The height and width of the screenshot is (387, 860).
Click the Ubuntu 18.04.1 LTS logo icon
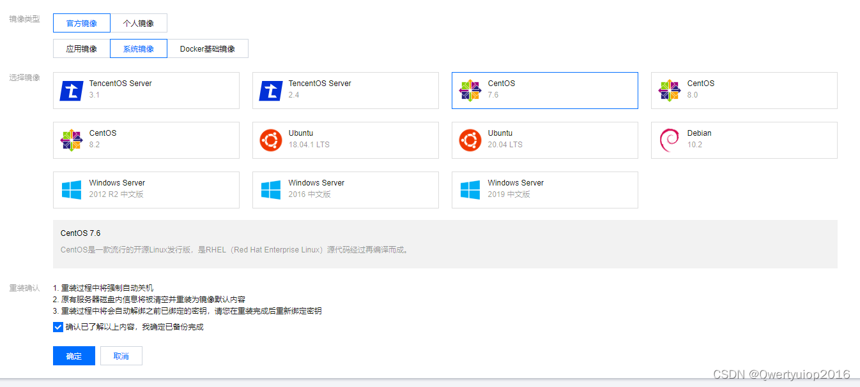pos(271,140)
